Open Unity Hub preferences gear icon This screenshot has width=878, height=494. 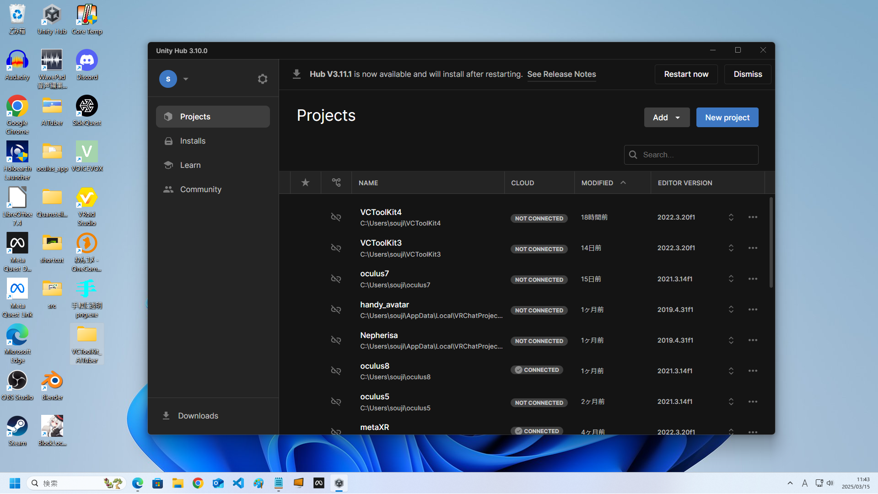click(x=262, y=79)
